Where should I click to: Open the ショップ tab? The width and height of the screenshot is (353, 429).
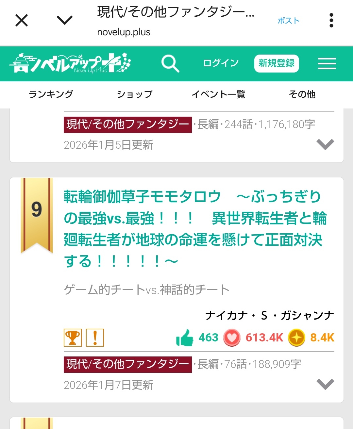(x=135, y=94)
